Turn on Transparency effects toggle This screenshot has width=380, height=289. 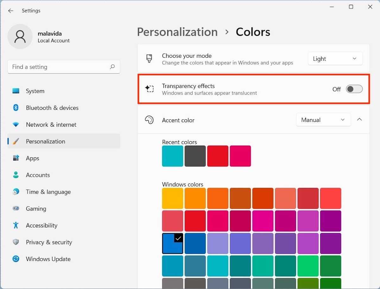point(354,89)
